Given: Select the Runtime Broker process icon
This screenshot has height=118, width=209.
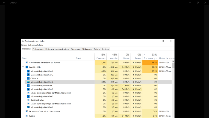Looking at the screenshot, I should pos(28,100).
